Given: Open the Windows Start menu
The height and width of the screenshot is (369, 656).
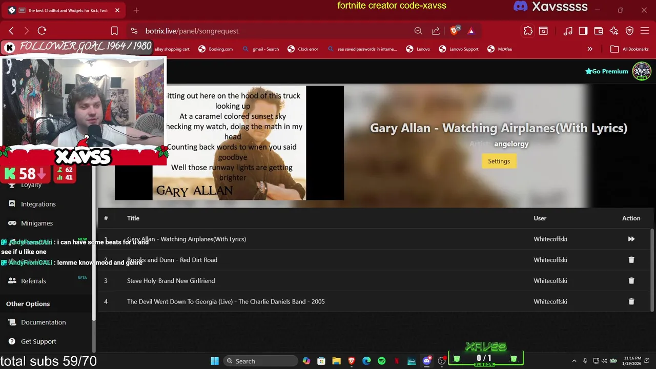Looking at the screenshot, I should (x=215, y=361).
